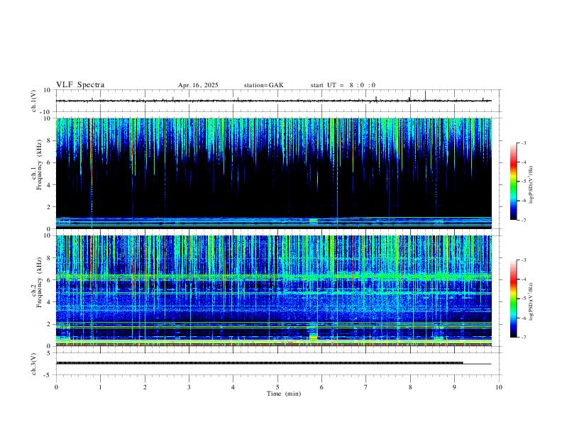Click the ch.2 log(PSD) color bar caption

point(531,301)
